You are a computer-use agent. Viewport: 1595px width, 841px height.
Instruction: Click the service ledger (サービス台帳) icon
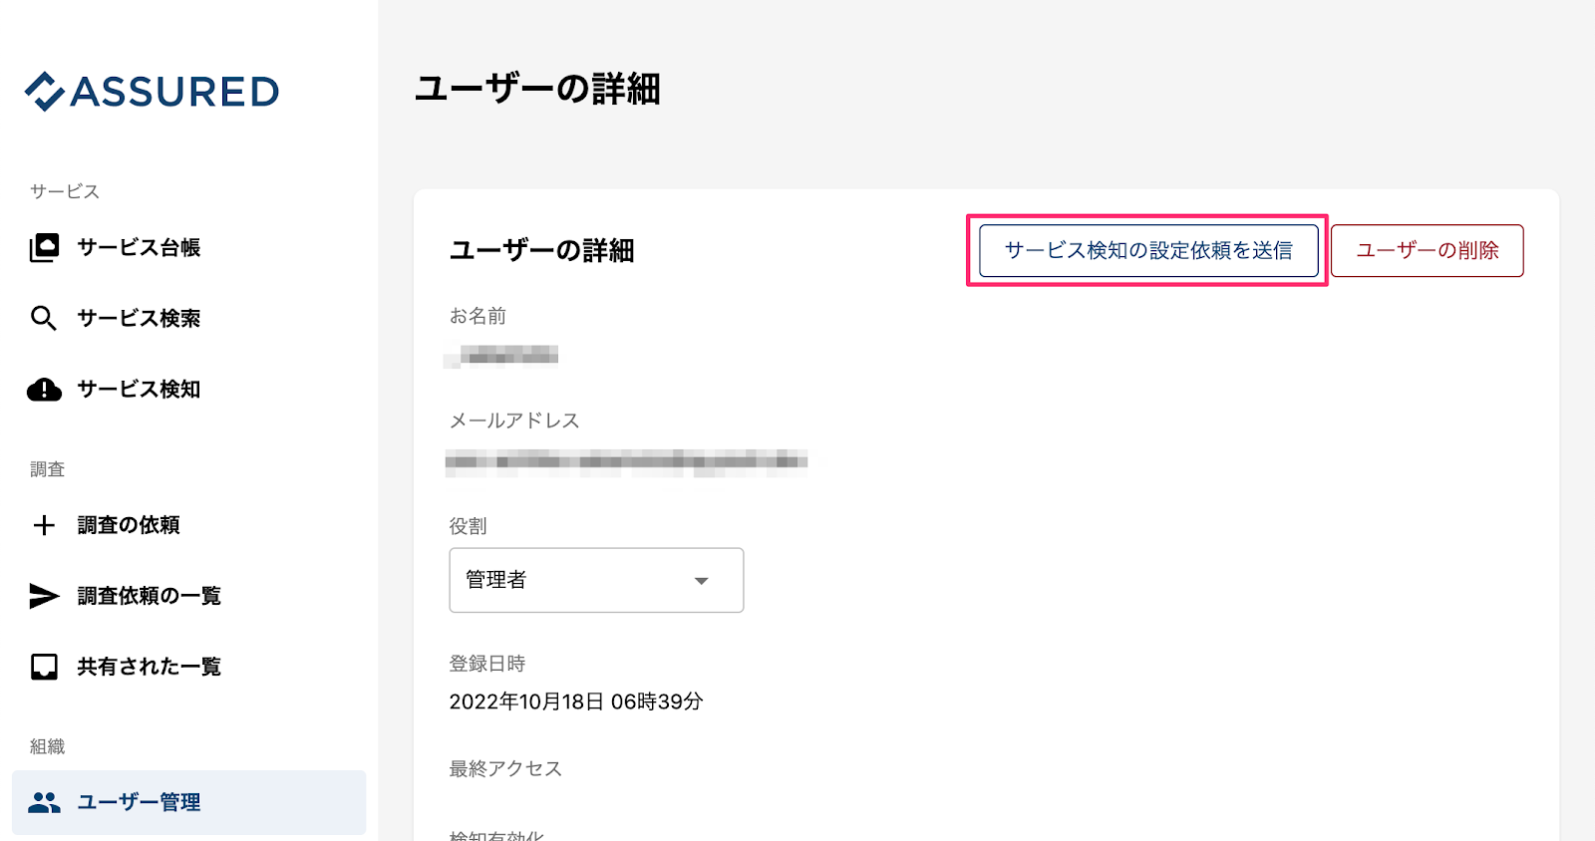point(44,247)
